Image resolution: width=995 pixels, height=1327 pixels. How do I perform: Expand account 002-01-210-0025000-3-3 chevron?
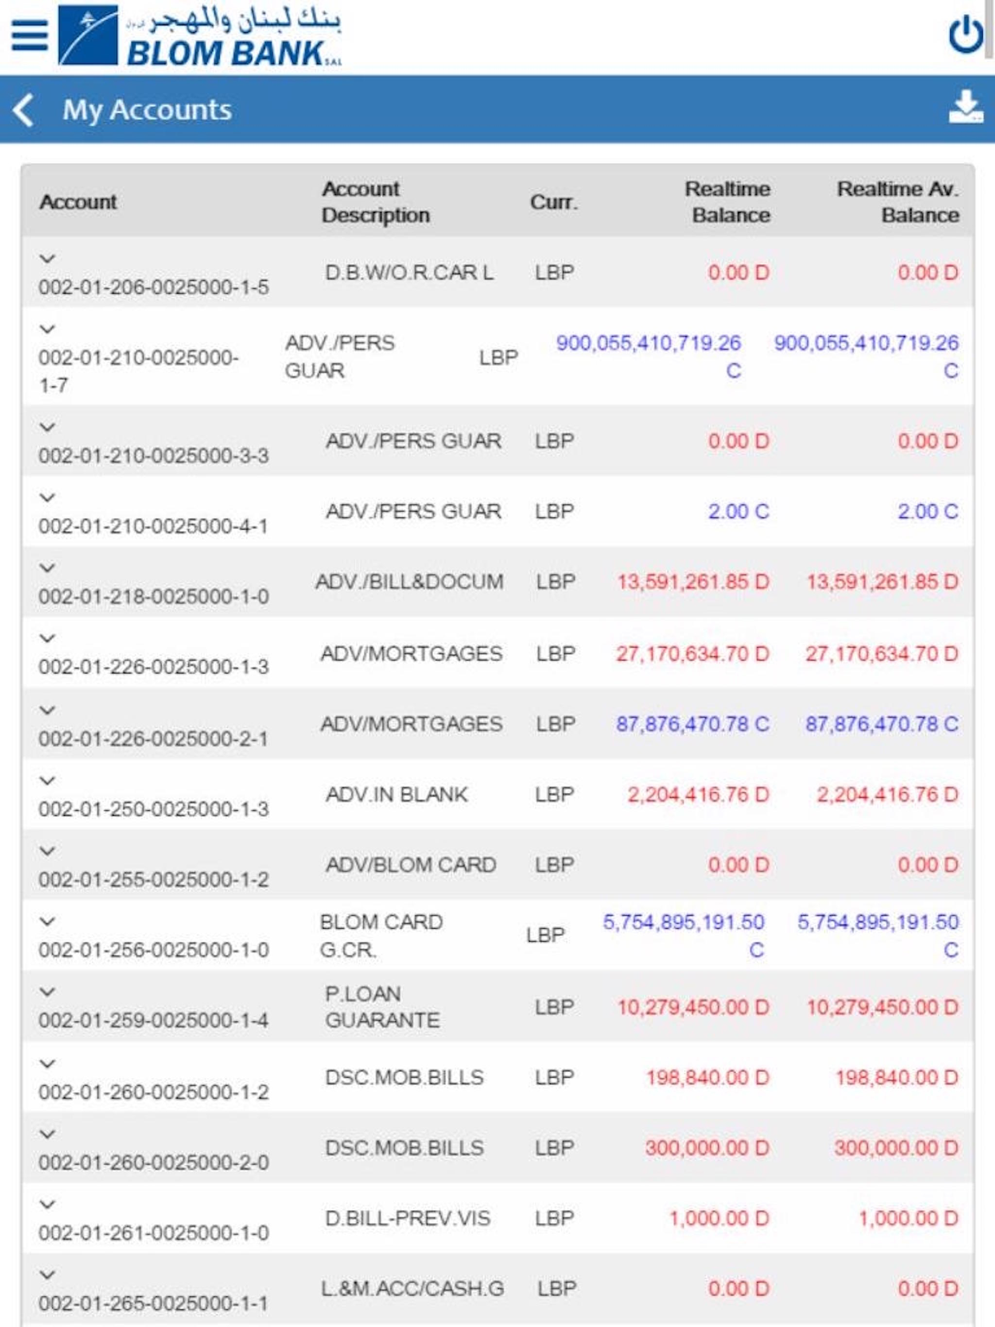tap(48, 427)
